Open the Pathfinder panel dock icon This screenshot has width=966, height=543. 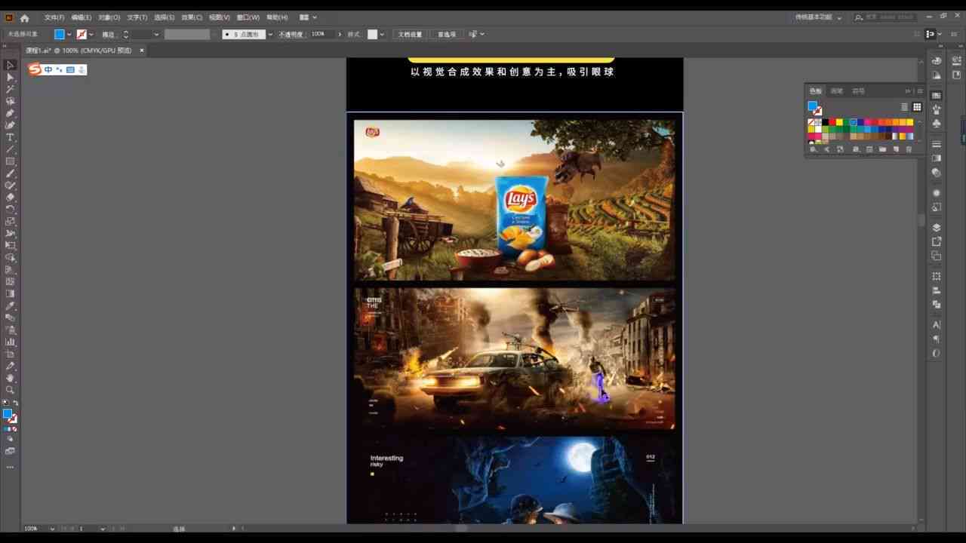(937, 304)
